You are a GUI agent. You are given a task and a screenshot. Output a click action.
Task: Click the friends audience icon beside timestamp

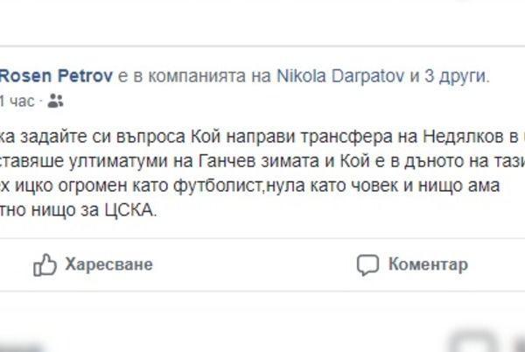pyautogui.click(x=55, y=101)
